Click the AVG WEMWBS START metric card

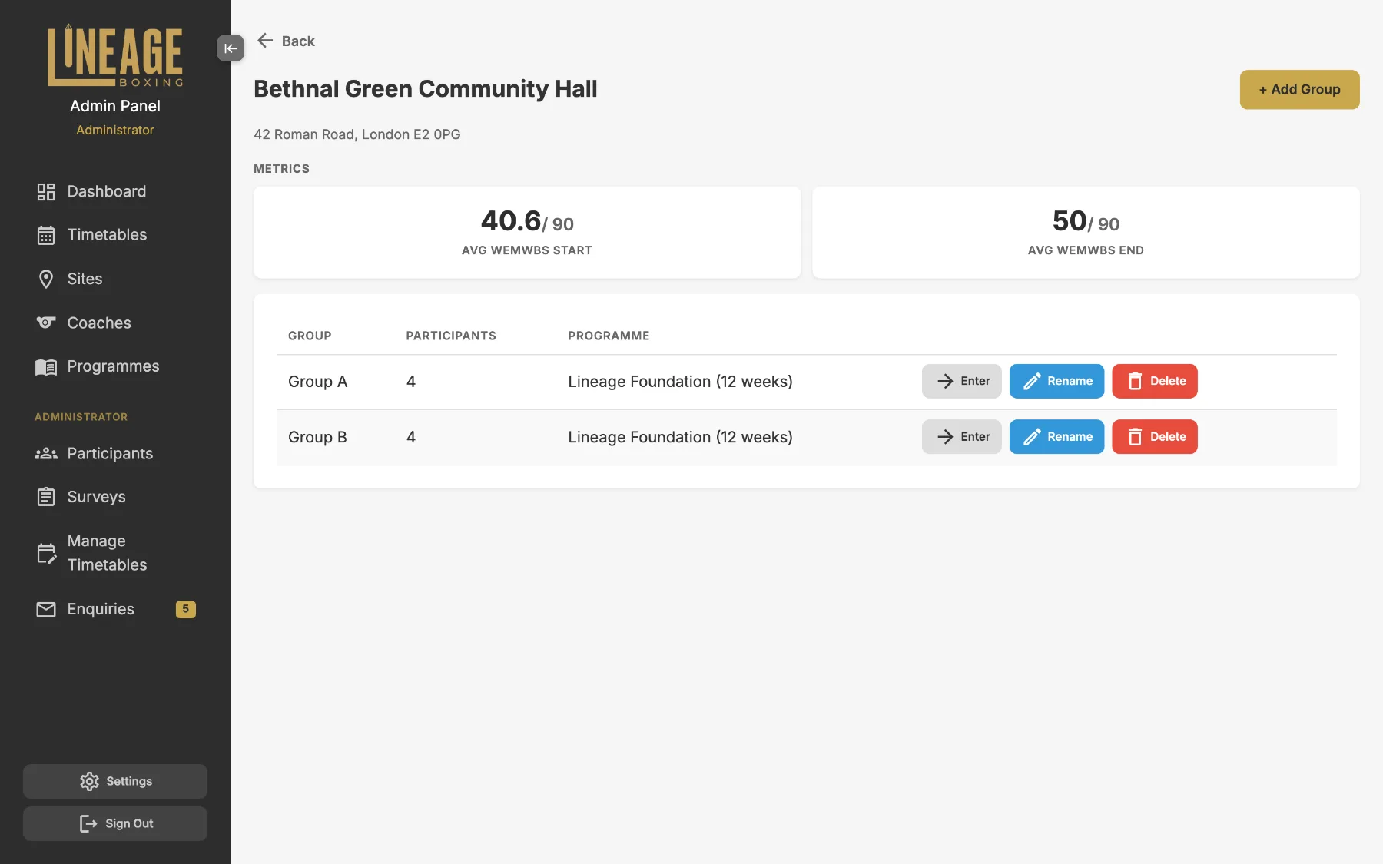click(527, 232)
